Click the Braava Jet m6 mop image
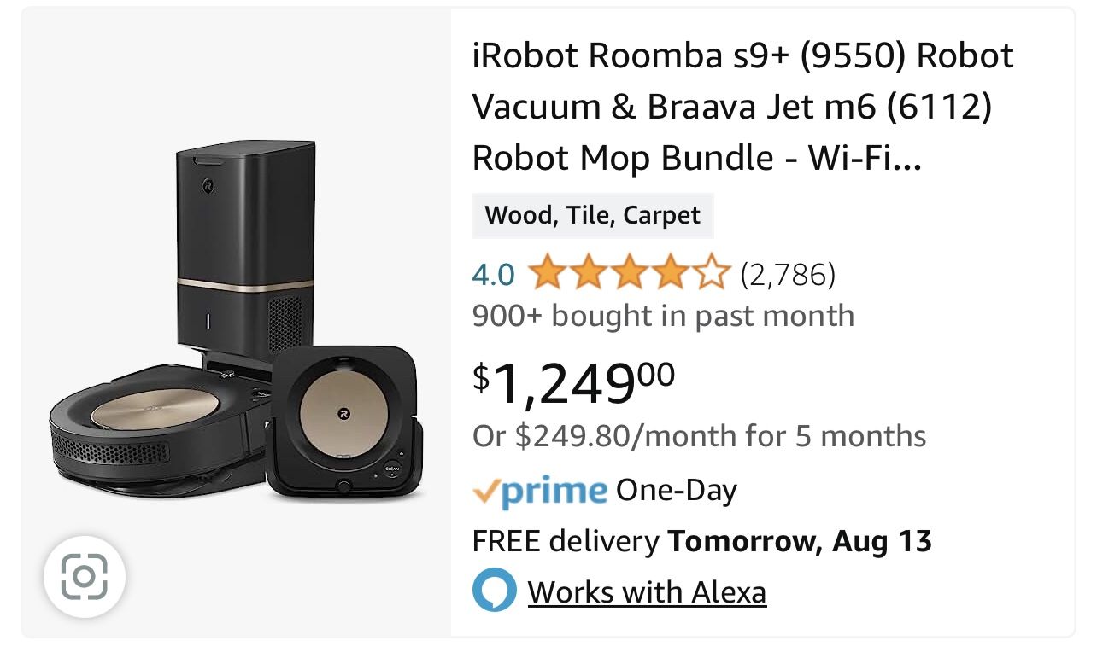 pyautogui.click(x=344, y=423)
